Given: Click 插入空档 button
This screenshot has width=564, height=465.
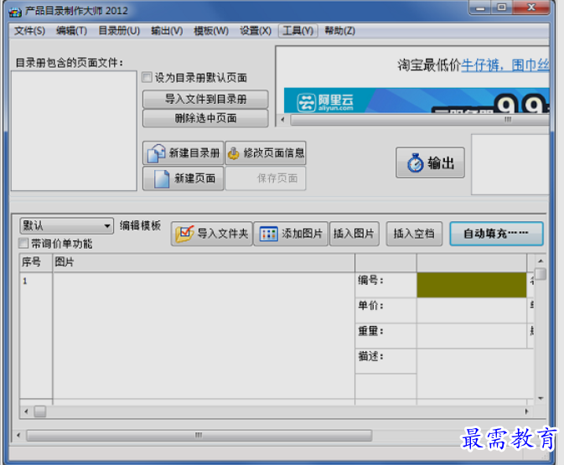Looking at the screenshot, I should 414,234.
